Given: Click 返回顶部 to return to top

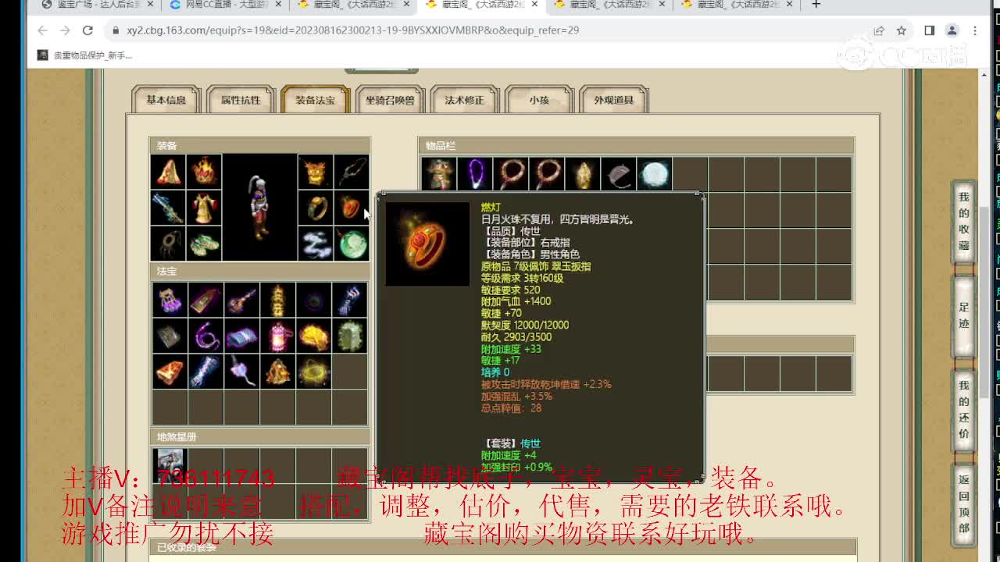Looking at the screenshot, I should pyautogui.click(x=964, y=504).
